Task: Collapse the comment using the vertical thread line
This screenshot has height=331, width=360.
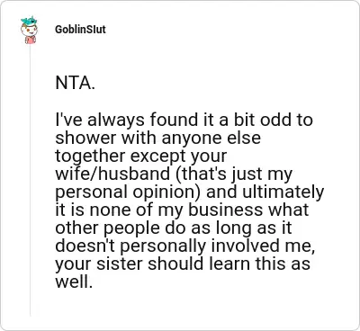Action: point(30,180)
